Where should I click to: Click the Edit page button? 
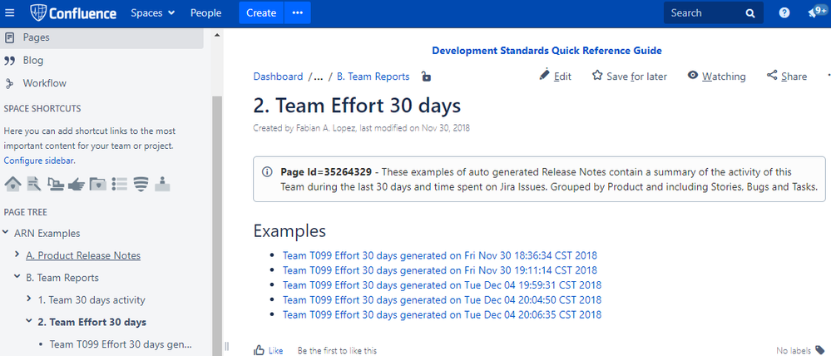click(556, 77)
